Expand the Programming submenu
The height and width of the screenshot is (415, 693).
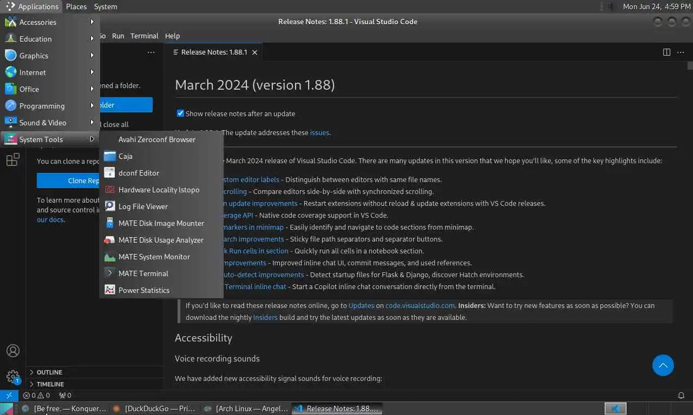pyautogui.click(x=50, y=106)
